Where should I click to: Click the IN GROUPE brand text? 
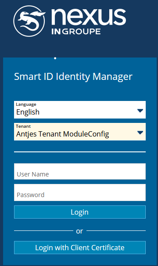[76, 32]
